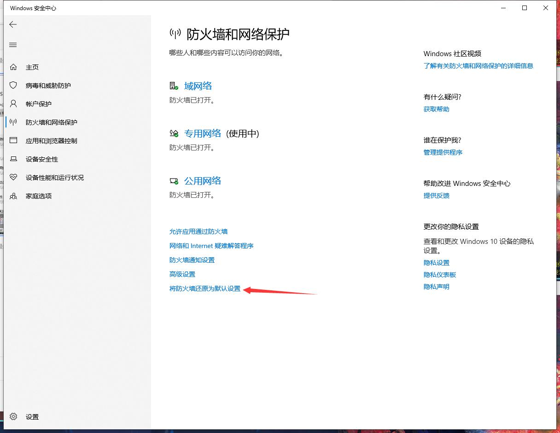Select the 设备安全性 laptop icon

click(14, 159)
